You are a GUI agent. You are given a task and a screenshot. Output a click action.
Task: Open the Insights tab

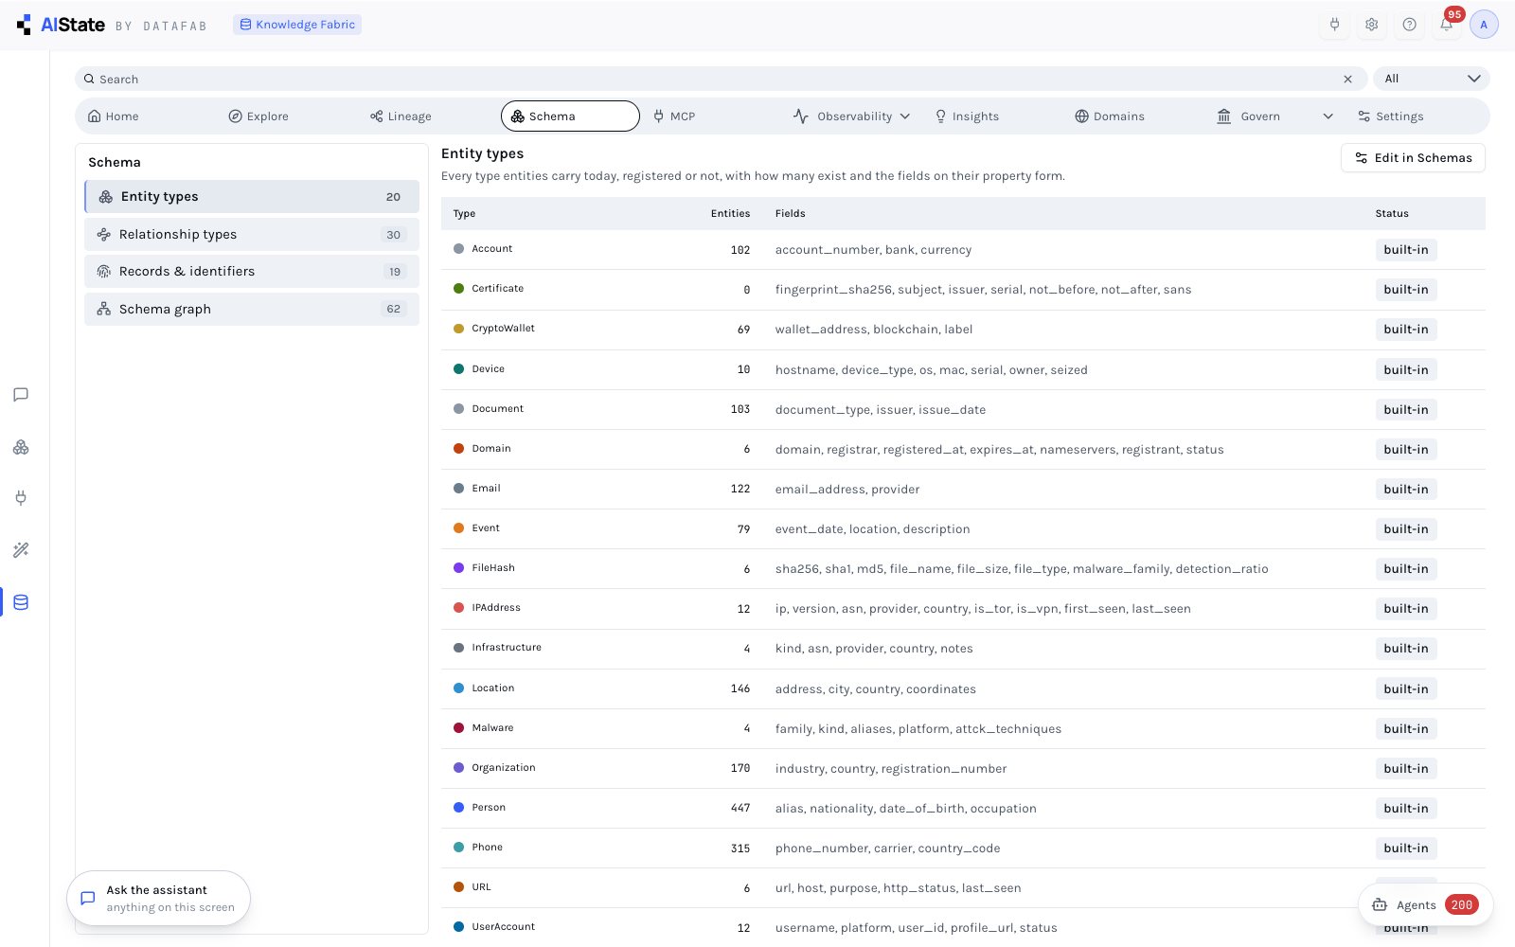click(x=967, y=116)
